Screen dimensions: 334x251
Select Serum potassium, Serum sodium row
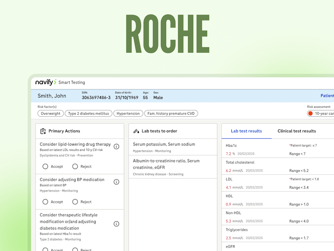pos(173,147)
